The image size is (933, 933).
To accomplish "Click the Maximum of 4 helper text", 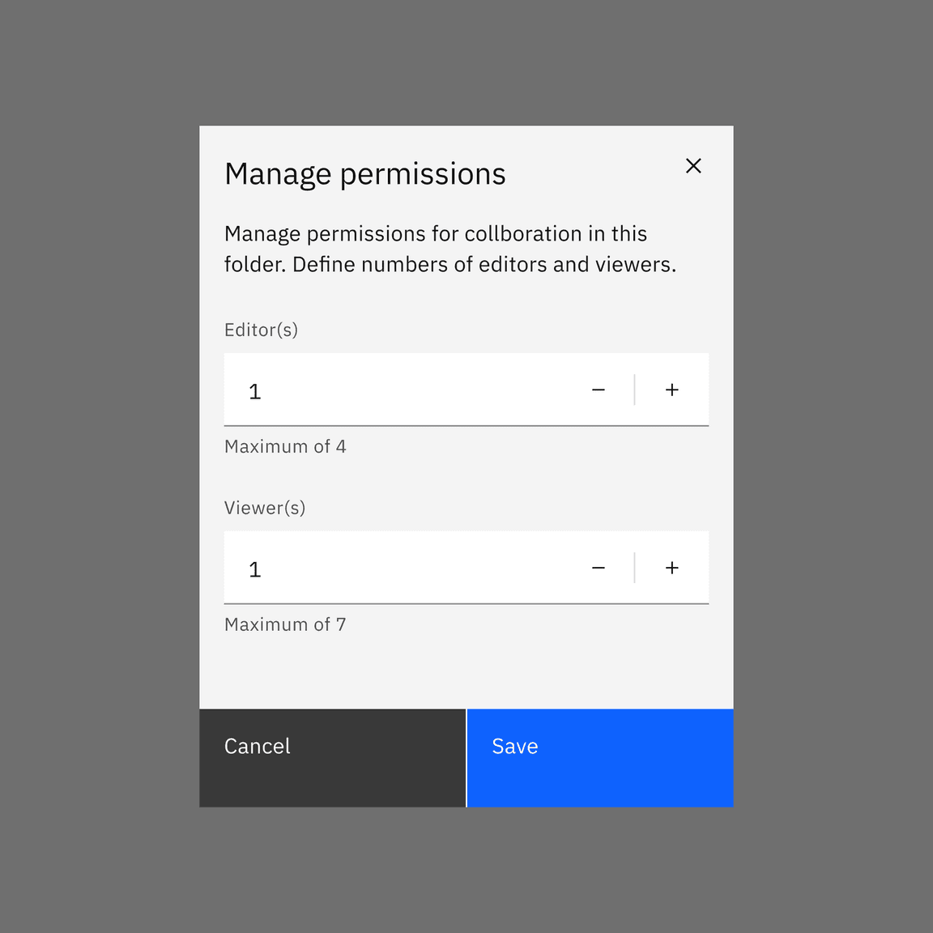I will [285, 446].
